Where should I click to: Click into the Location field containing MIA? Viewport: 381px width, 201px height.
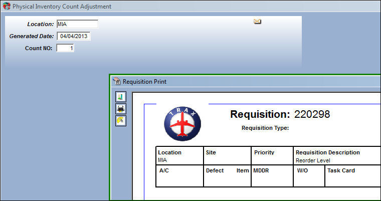(77, 24)
